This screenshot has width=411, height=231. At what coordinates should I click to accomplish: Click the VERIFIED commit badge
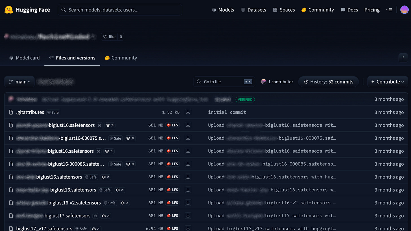(245, 99)
